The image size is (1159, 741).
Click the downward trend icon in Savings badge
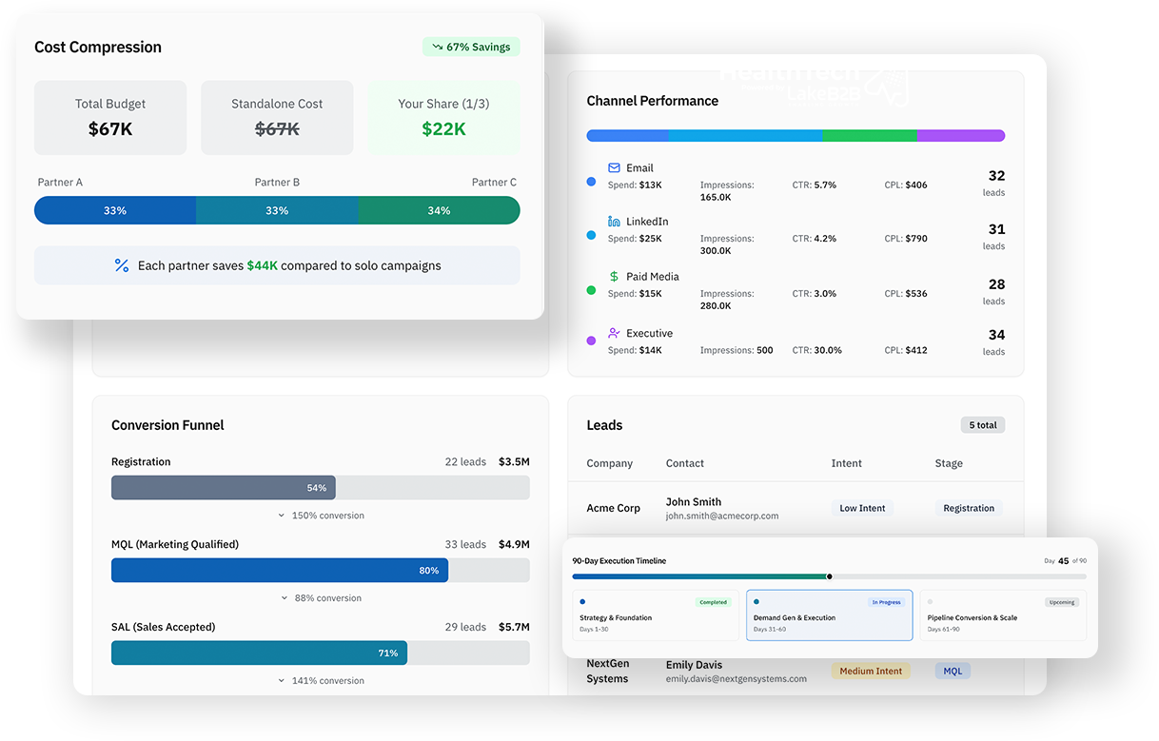[x=437, y=47]
